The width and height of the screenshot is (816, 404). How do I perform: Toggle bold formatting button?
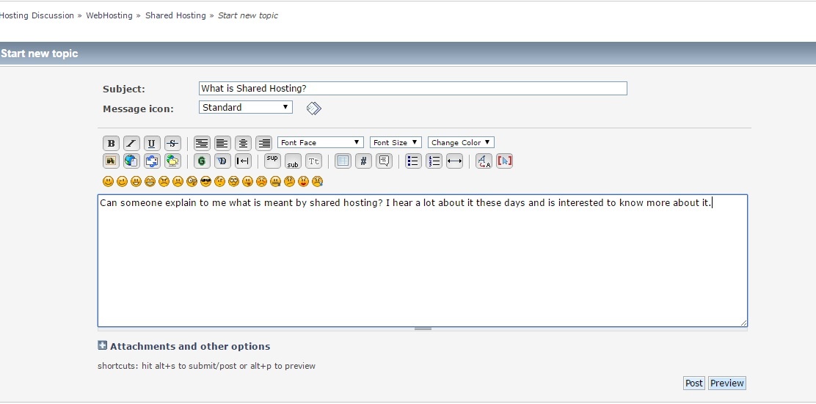pyautogui.click(x=111, y=143)
